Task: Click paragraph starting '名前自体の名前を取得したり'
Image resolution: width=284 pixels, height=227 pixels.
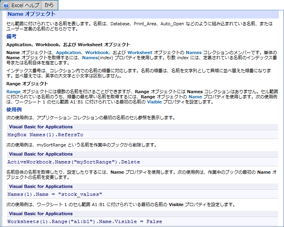Action: (142, 174)
